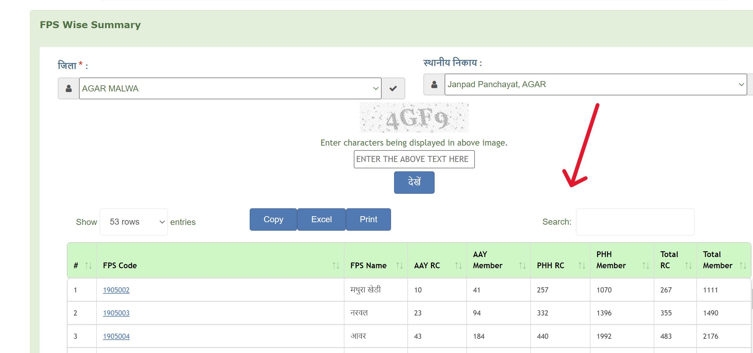753x353 pixels.
Task: Sort the # column using its sort arrows
Action: click(x=88, y=266)
